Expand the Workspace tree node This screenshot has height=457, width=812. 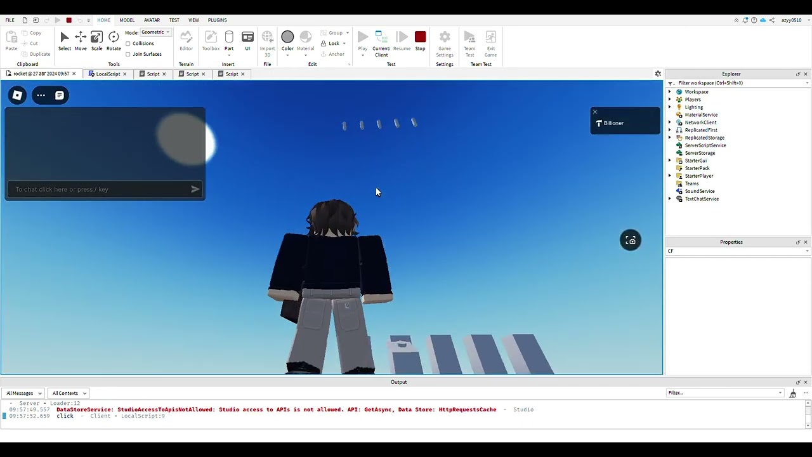(x=670, y=92)
